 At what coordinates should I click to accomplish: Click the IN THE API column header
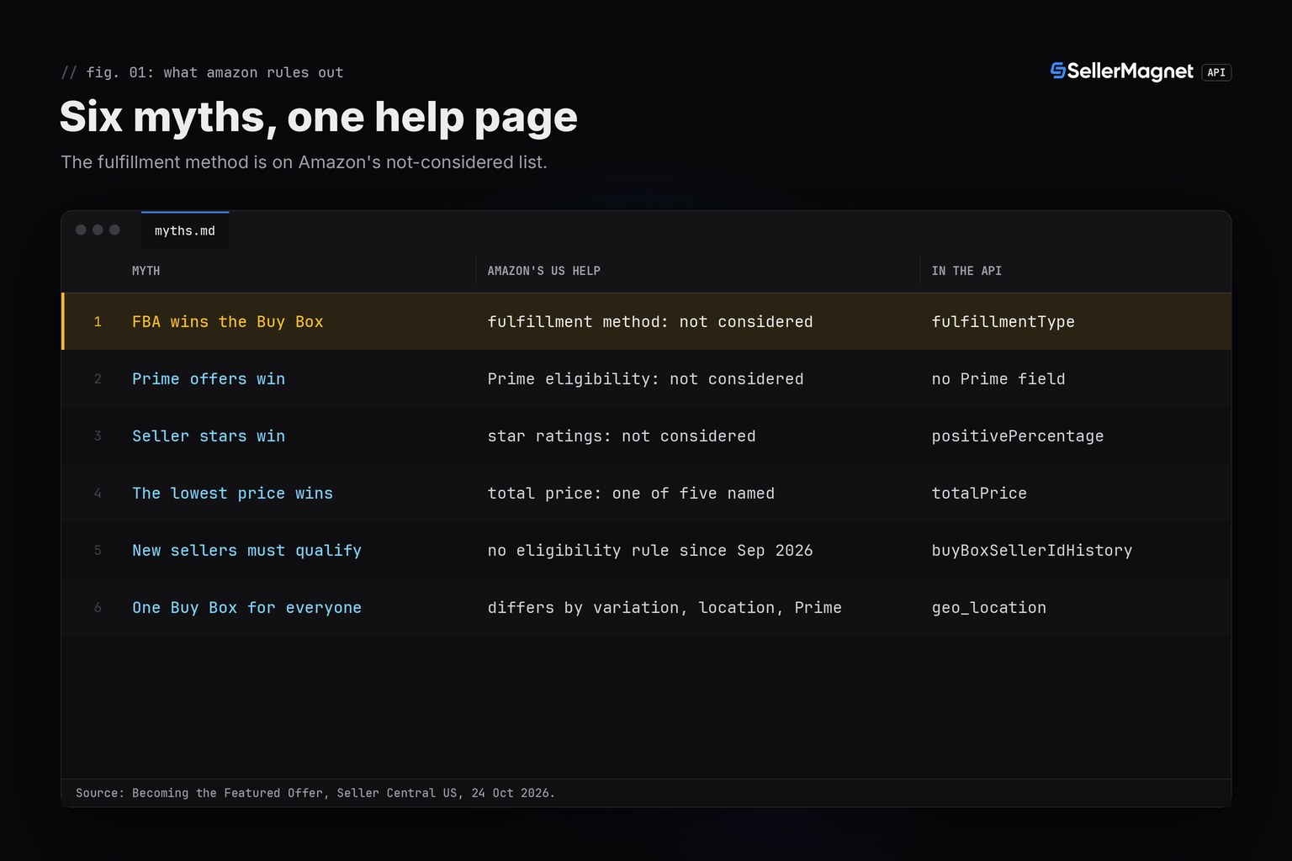[966, 271]
